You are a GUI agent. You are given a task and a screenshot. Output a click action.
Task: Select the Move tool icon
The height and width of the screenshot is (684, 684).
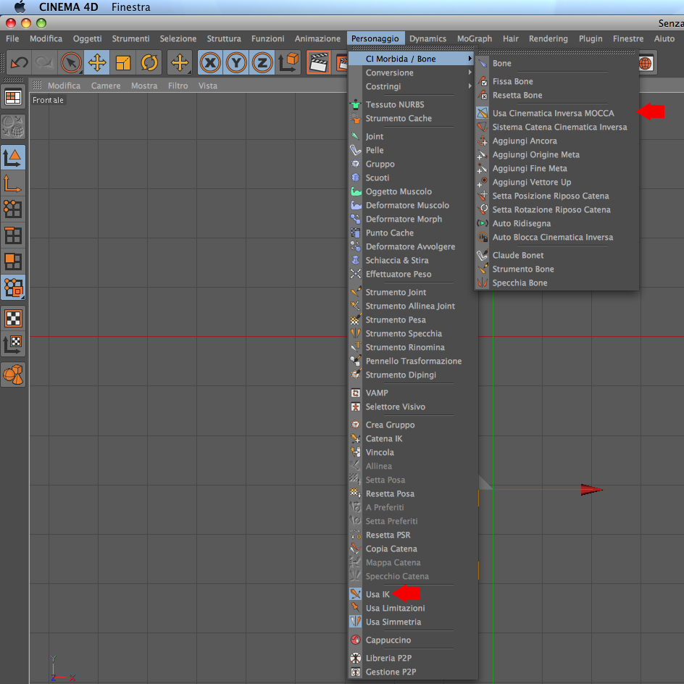tap(97, 63)
